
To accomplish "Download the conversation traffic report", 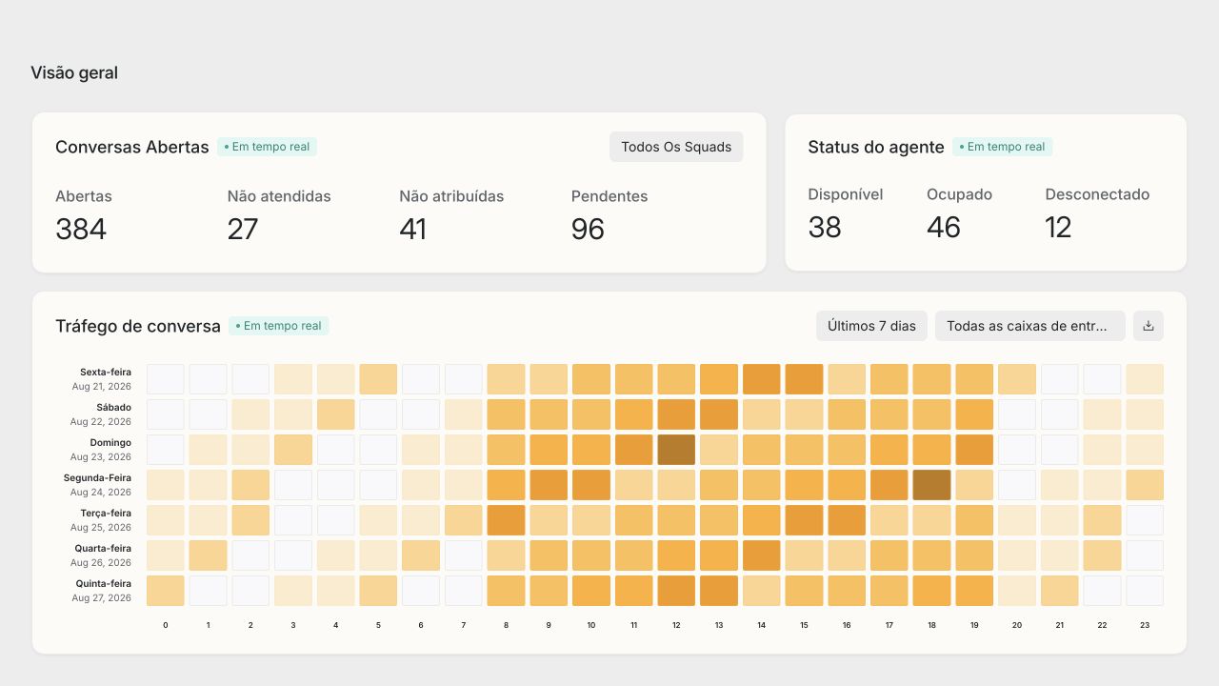I will point(1149,326).
